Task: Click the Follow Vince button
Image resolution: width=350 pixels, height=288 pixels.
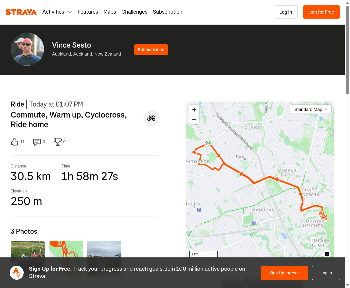Action: 151,50
